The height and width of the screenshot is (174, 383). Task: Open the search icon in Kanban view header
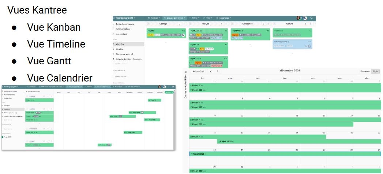(x=311, y=18)
